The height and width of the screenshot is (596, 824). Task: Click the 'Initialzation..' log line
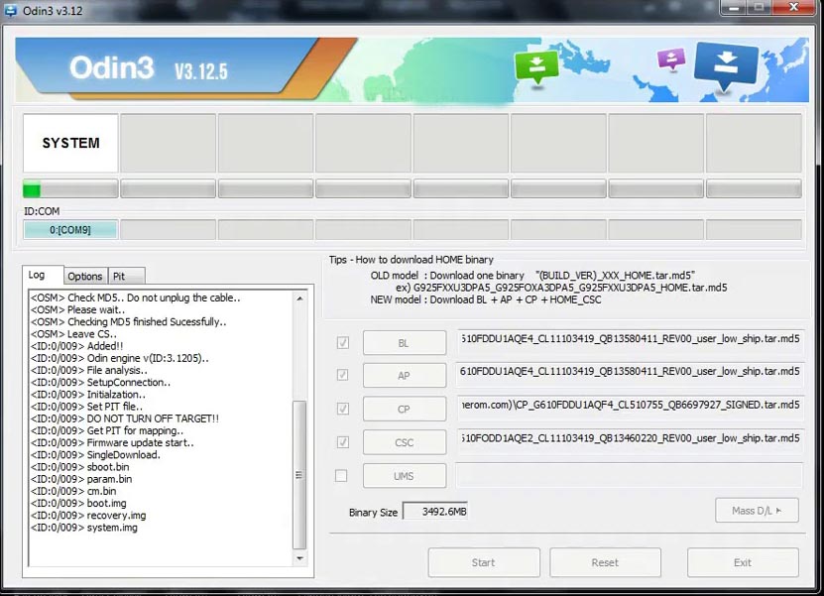[88, 395]
